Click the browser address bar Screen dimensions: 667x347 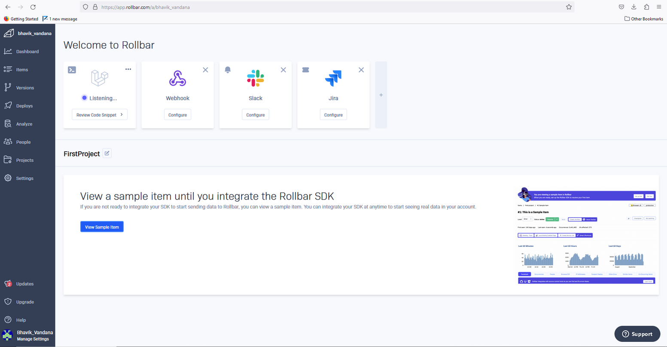[326, 7]
